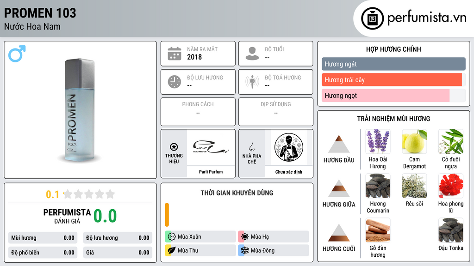
Task: Click the Mùa Xuân flower icon
Action: [172, 237]
